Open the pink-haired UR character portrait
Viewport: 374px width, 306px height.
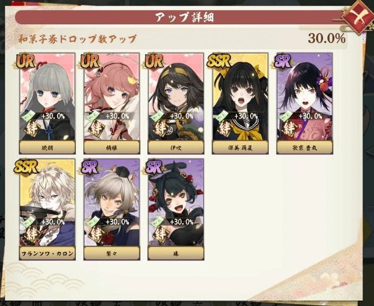click(x=112, y=96)
